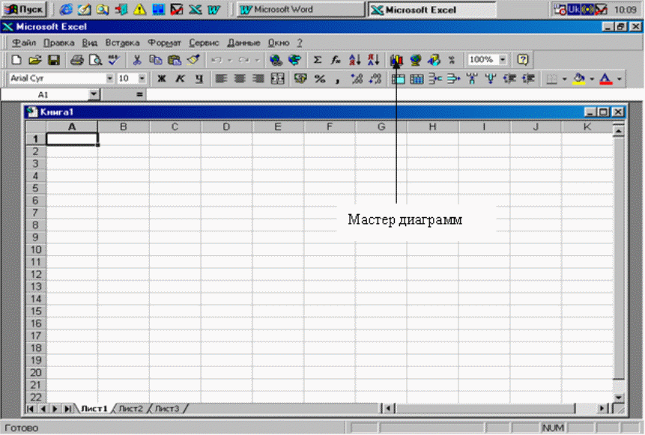Align cell text to the right
The width and height of the screenshot is (645, 435).
[258, 79]
